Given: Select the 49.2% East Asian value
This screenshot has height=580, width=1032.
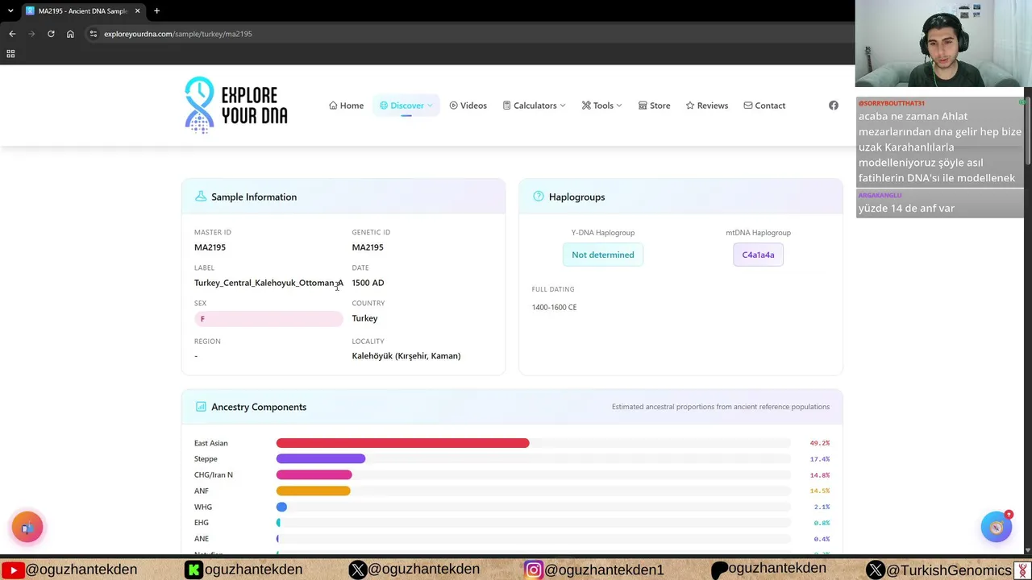Looking at the screenshot, I should pos(820,443).
